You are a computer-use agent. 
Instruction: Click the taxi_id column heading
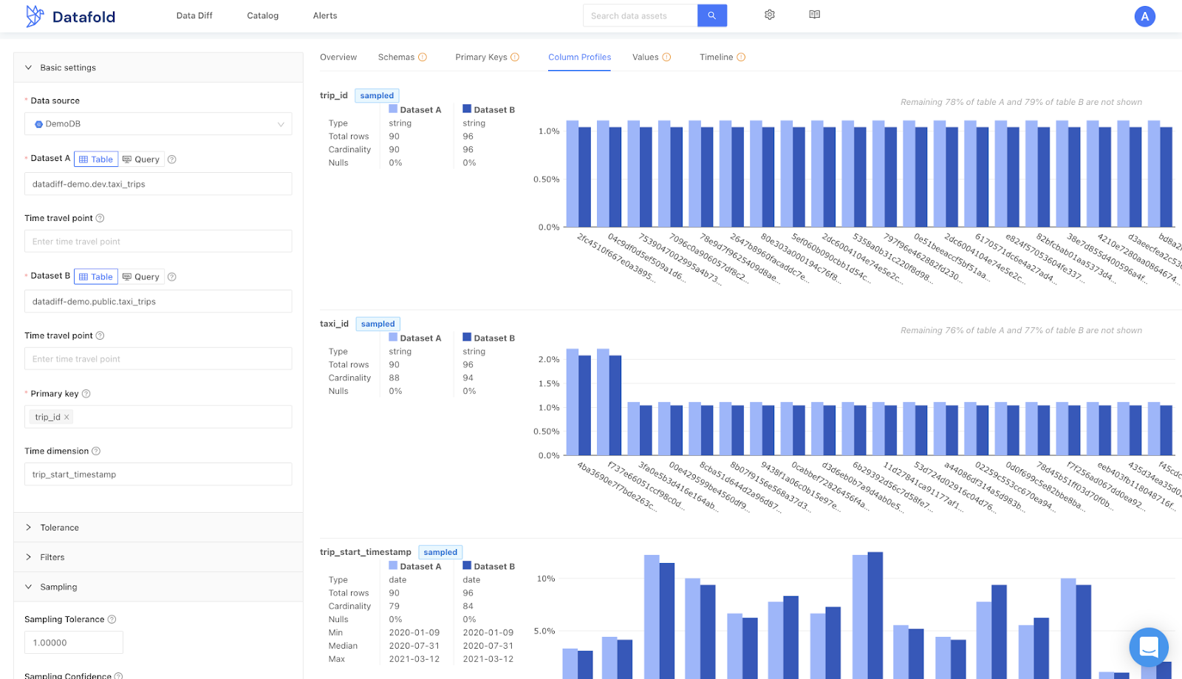(x=334, y=324)
